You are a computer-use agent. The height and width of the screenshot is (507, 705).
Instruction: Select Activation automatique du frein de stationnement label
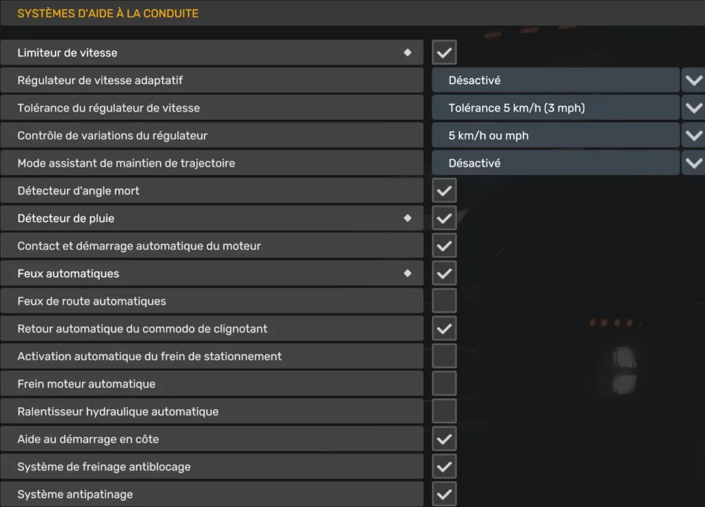point(149,356)
